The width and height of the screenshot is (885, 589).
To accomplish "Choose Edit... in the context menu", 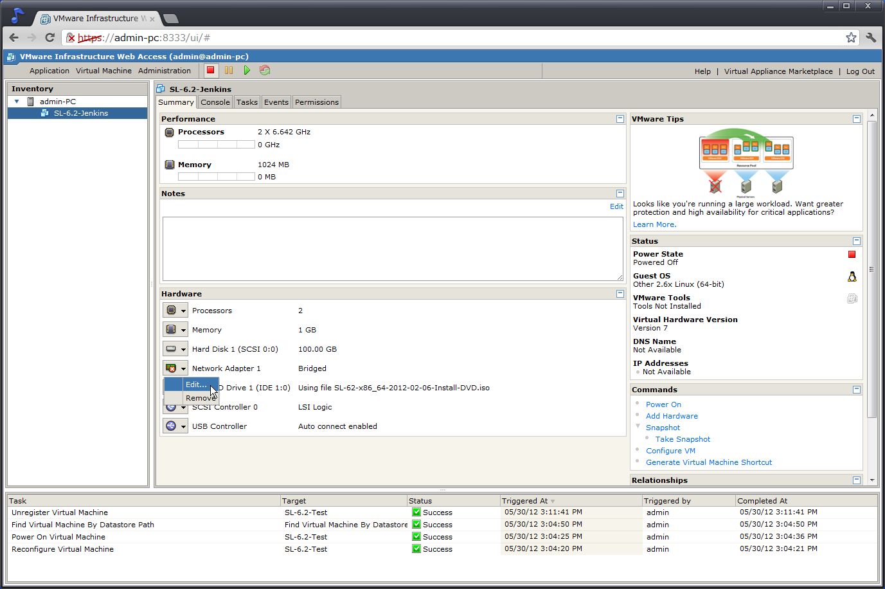I will [192, 385].
